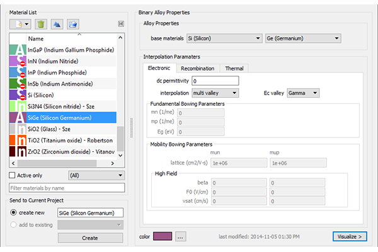
Task: Delete material using the trash can icon
Action: tap(41, 24)
